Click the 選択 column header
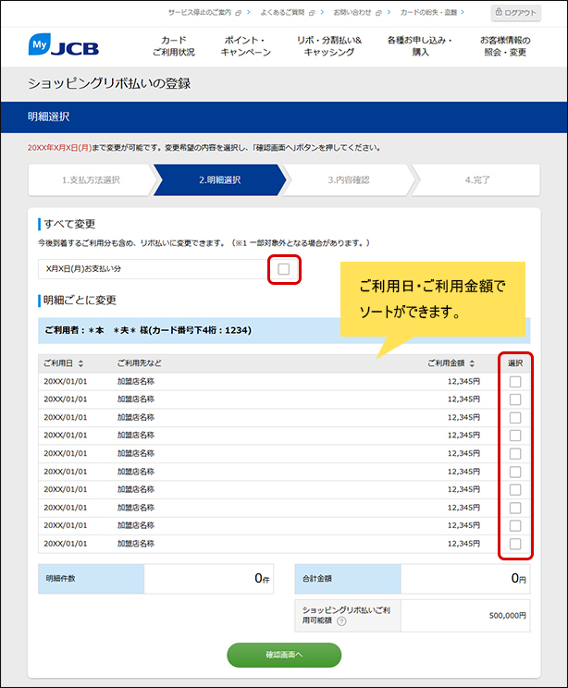Image resolution: width=568 pixels, height=688 pixels. (x=515, y=363)
